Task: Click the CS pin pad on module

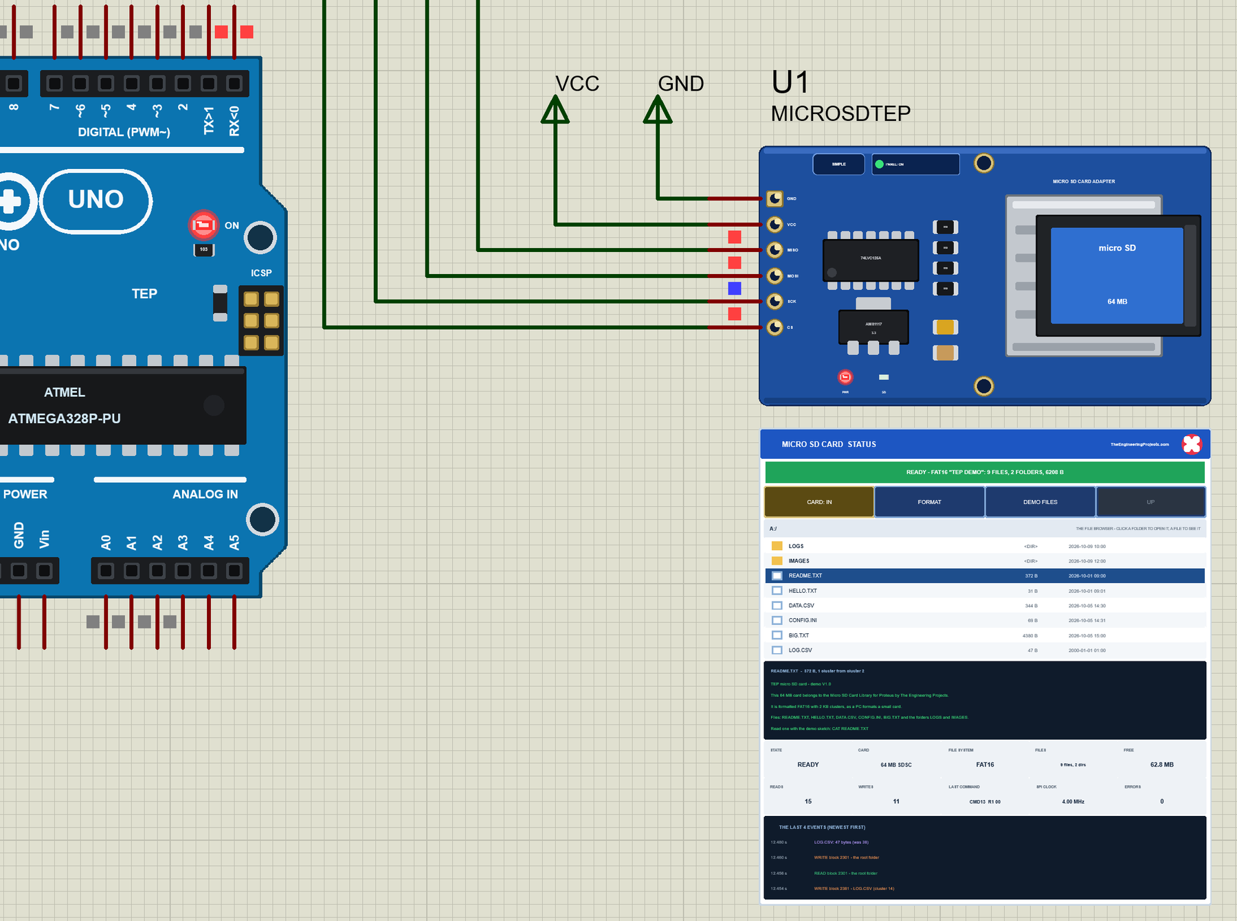Action: [774, 327]
